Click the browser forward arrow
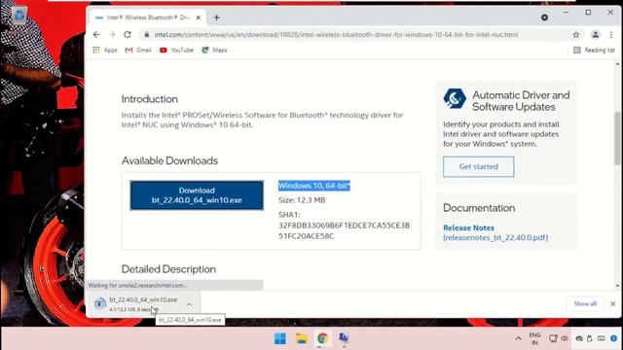The image size is (623, 350). tap(112, 35)
